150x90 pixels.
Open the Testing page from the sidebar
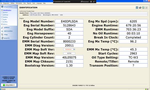[5, 17]
